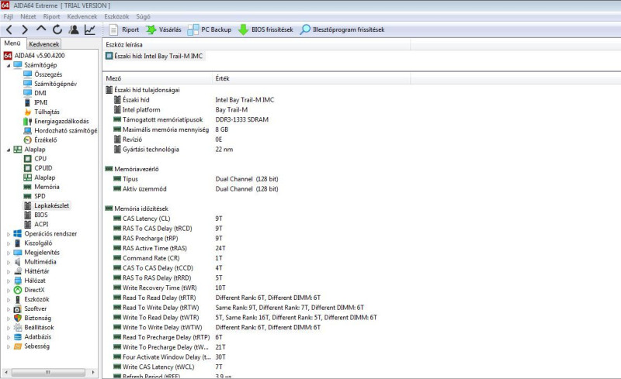The image size is (621, 379).
Task: Open the graph chart toolbar icon
Action: 90,29
